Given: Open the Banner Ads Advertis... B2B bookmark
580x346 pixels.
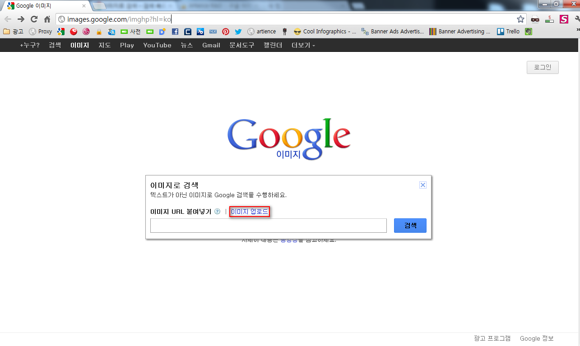Looking at the screenshot, I should pos(393,32).
